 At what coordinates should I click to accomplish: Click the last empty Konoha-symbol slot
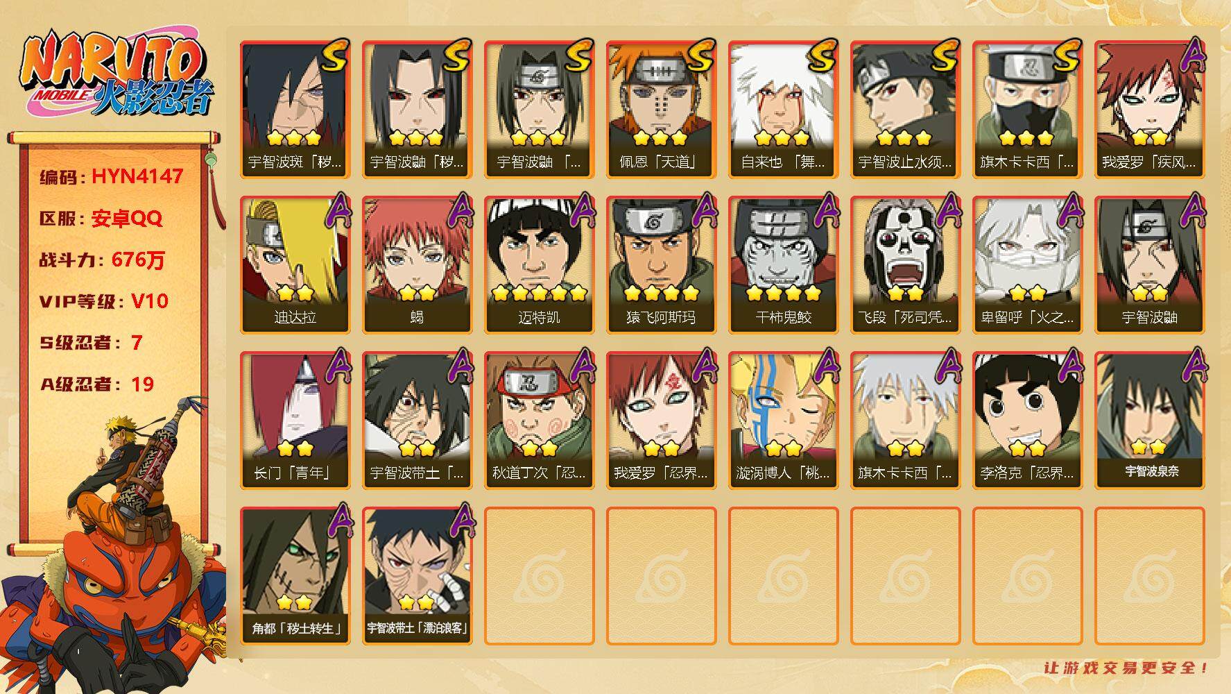(1150, 575)
